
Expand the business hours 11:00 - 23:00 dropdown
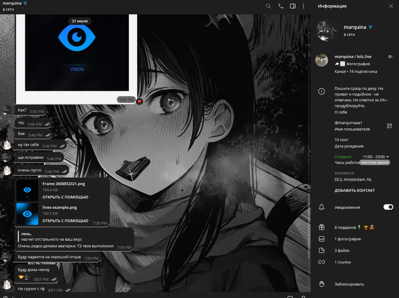[x=376, y=157]
